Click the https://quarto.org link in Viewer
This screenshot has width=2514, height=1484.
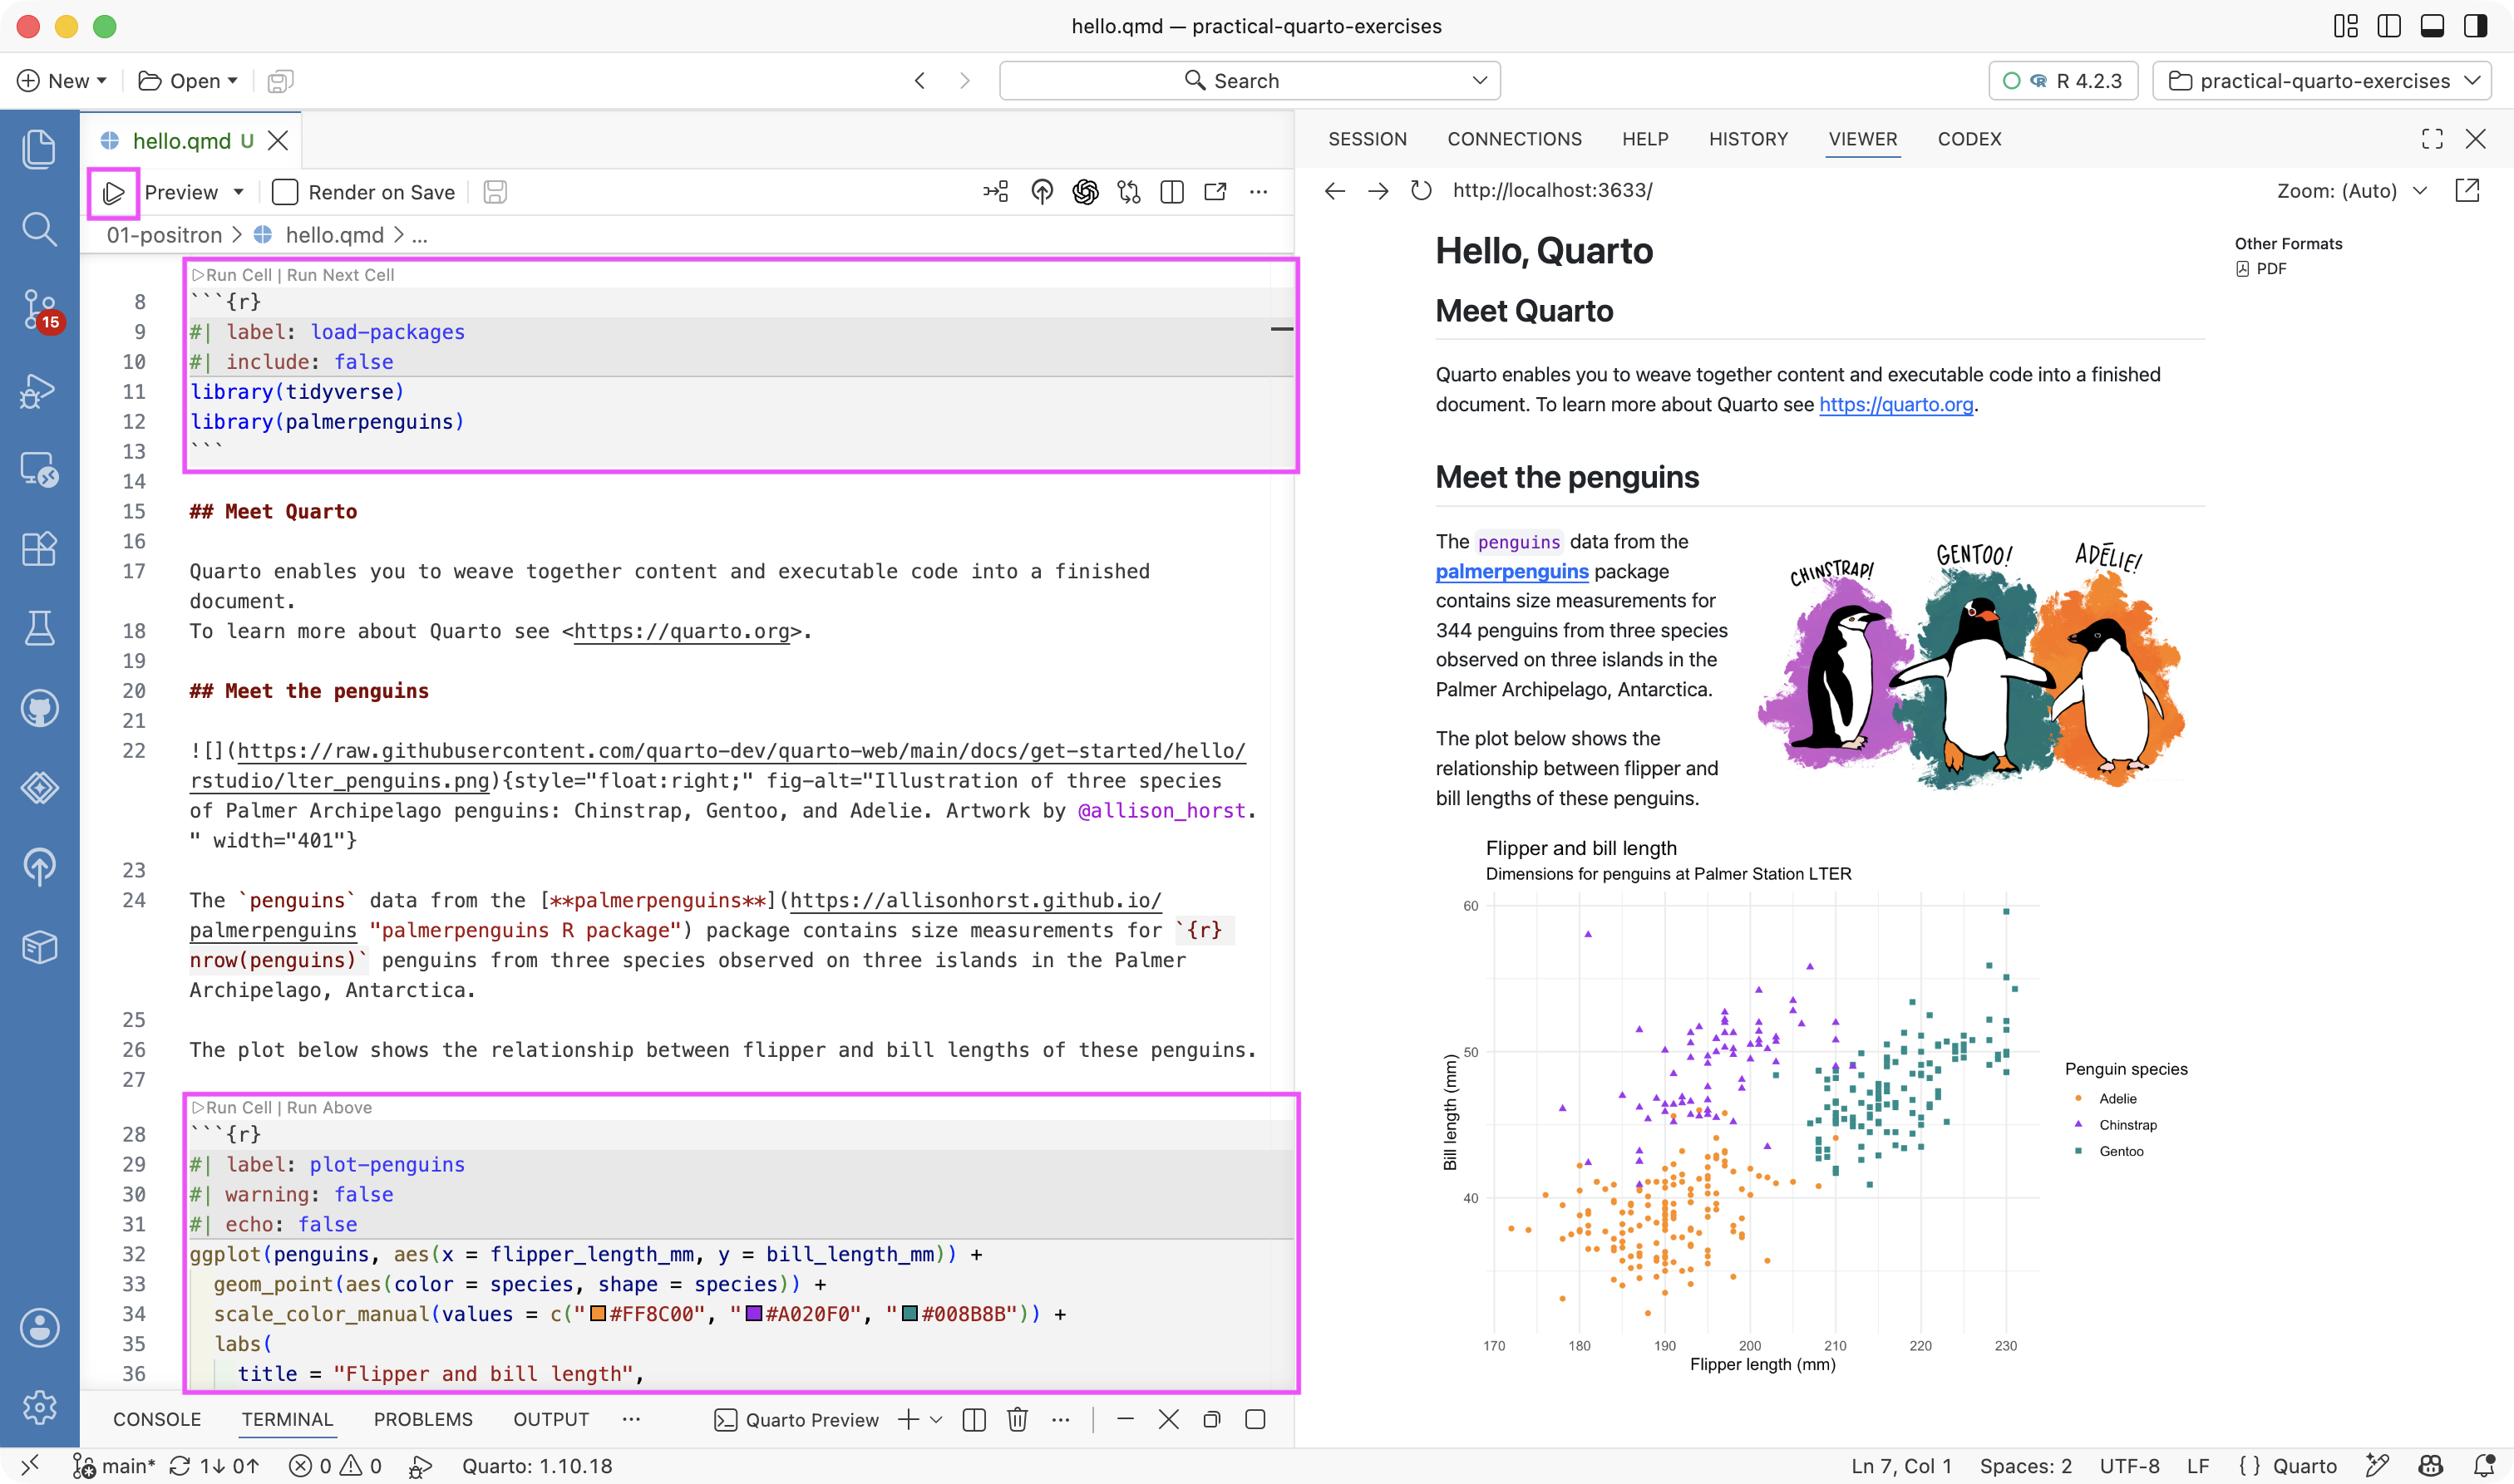(x=1895, y=404)
